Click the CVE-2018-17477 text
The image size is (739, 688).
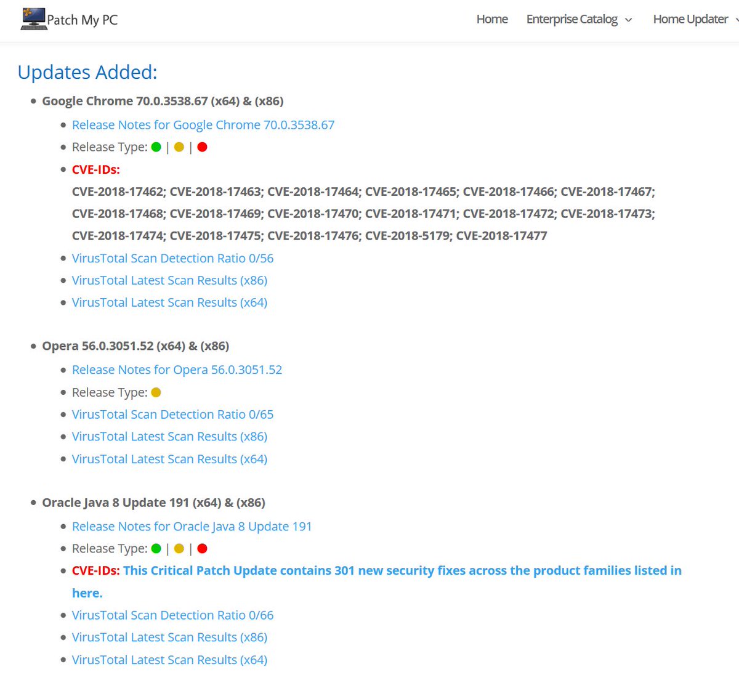pyautogui.click(x=501, y=236)
